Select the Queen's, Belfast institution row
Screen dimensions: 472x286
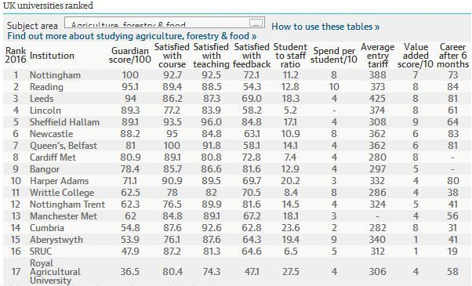point(237,146)
